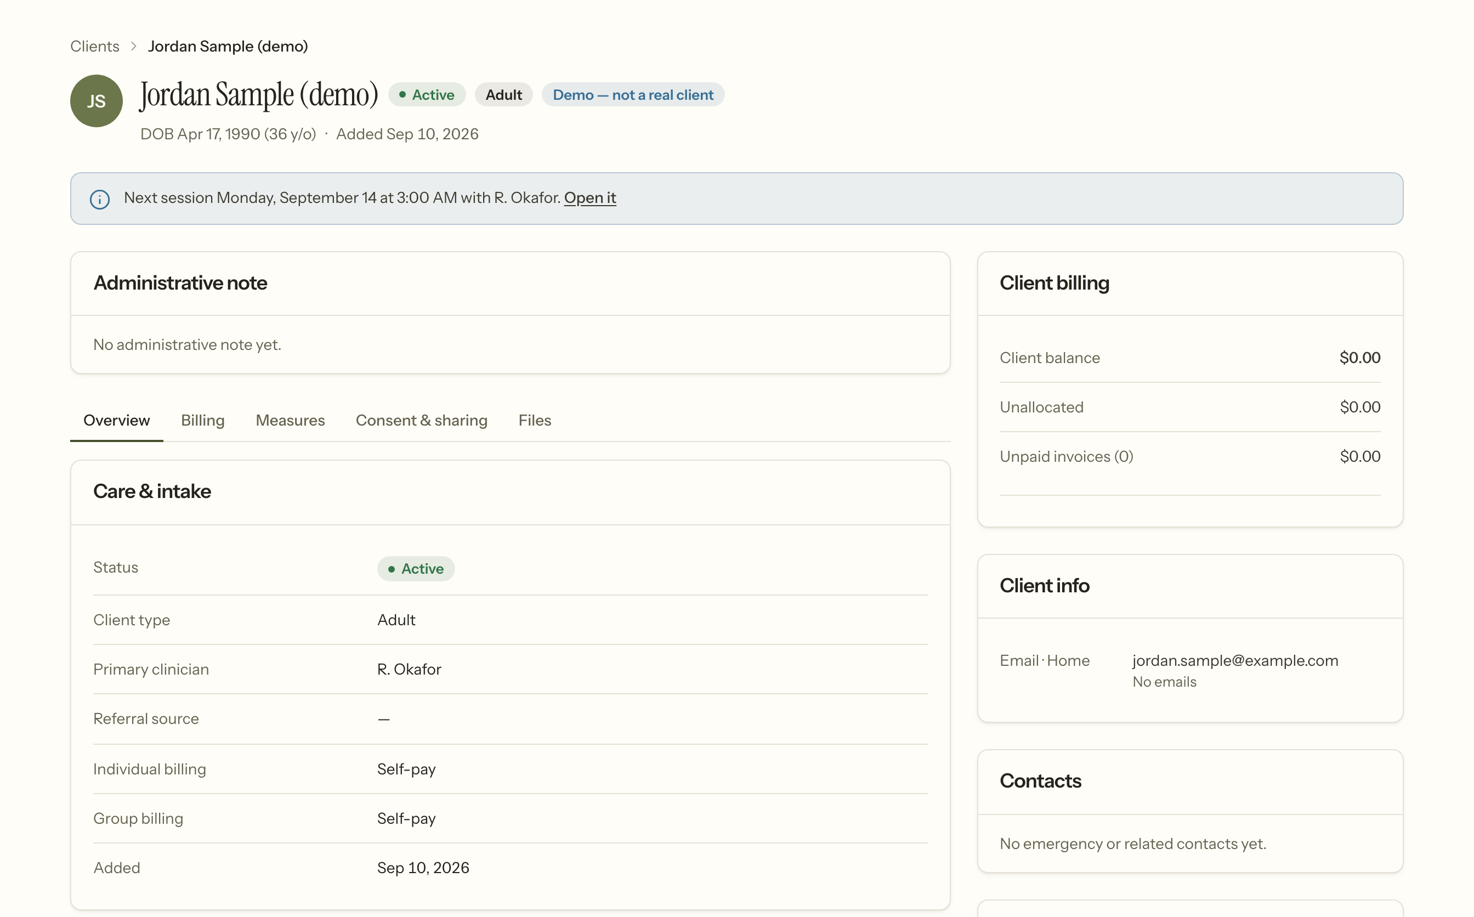Click the Individual billing label
1474x917 pixels.
click(150, 769)
